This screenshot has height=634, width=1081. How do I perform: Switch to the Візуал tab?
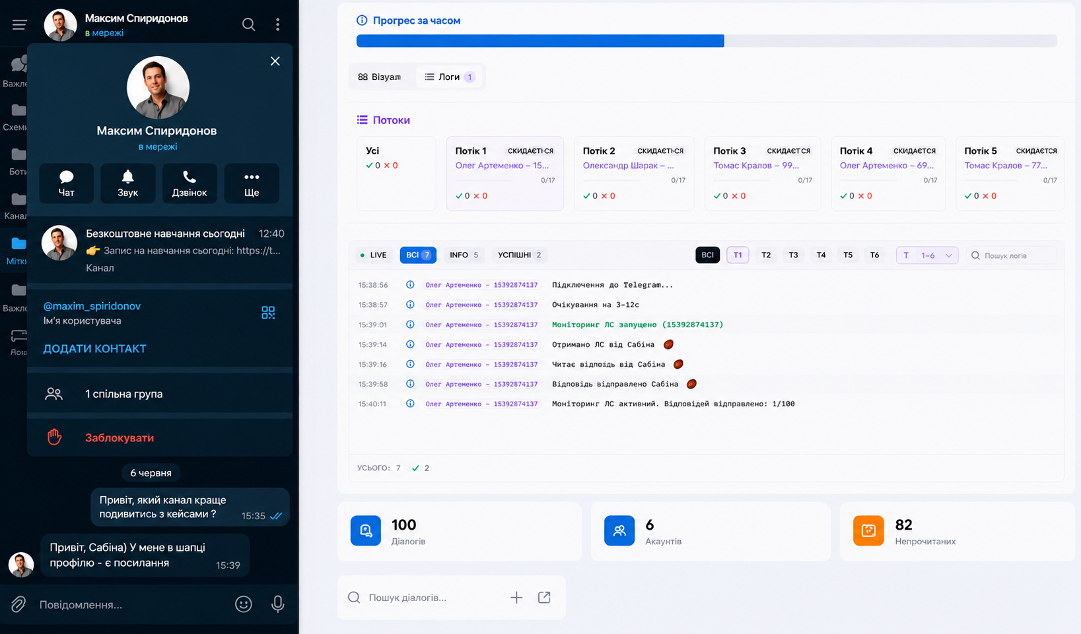[379, 77]
